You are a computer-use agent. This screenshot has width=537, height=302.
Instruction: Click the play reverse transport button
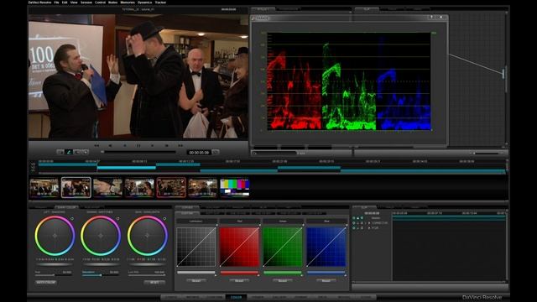(x=125, y=145)
